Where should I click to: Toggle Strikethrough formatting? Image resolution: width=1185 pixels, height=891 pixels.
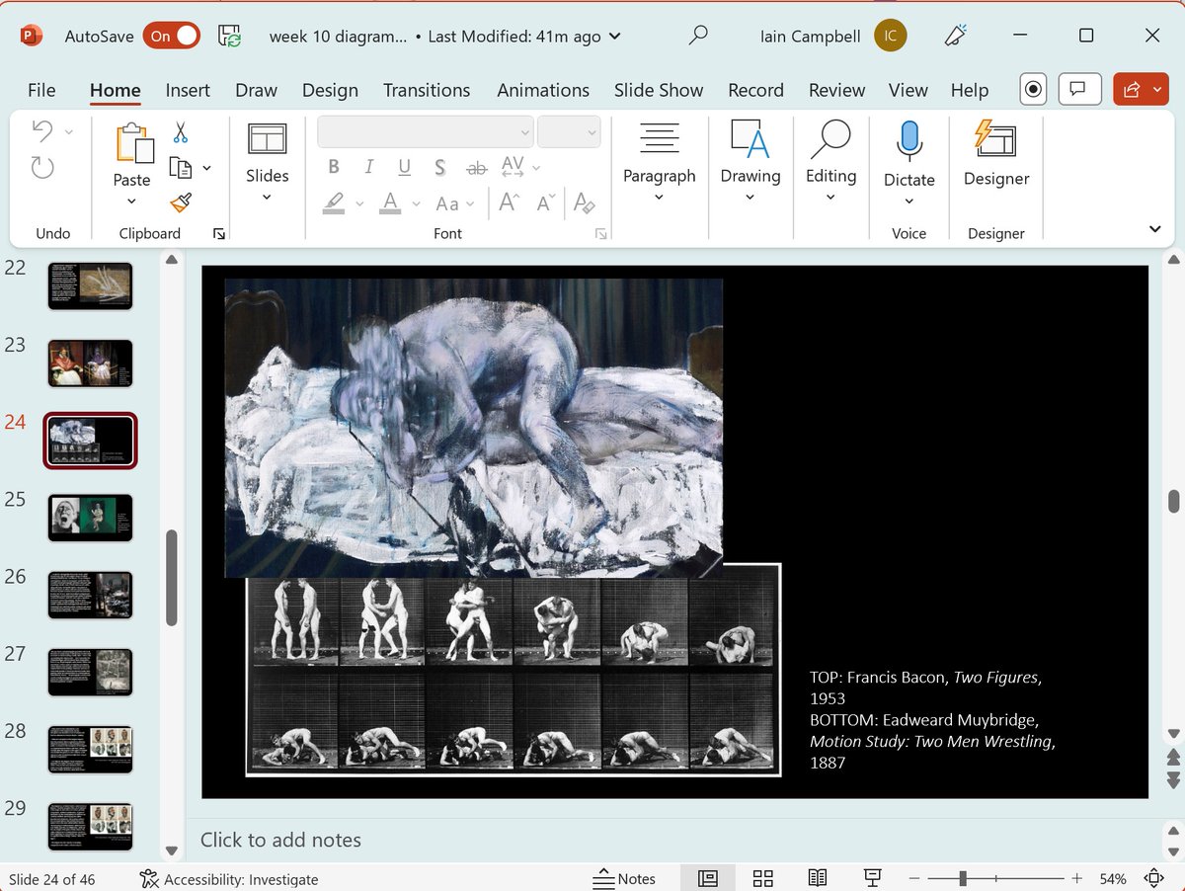(476, 168)
